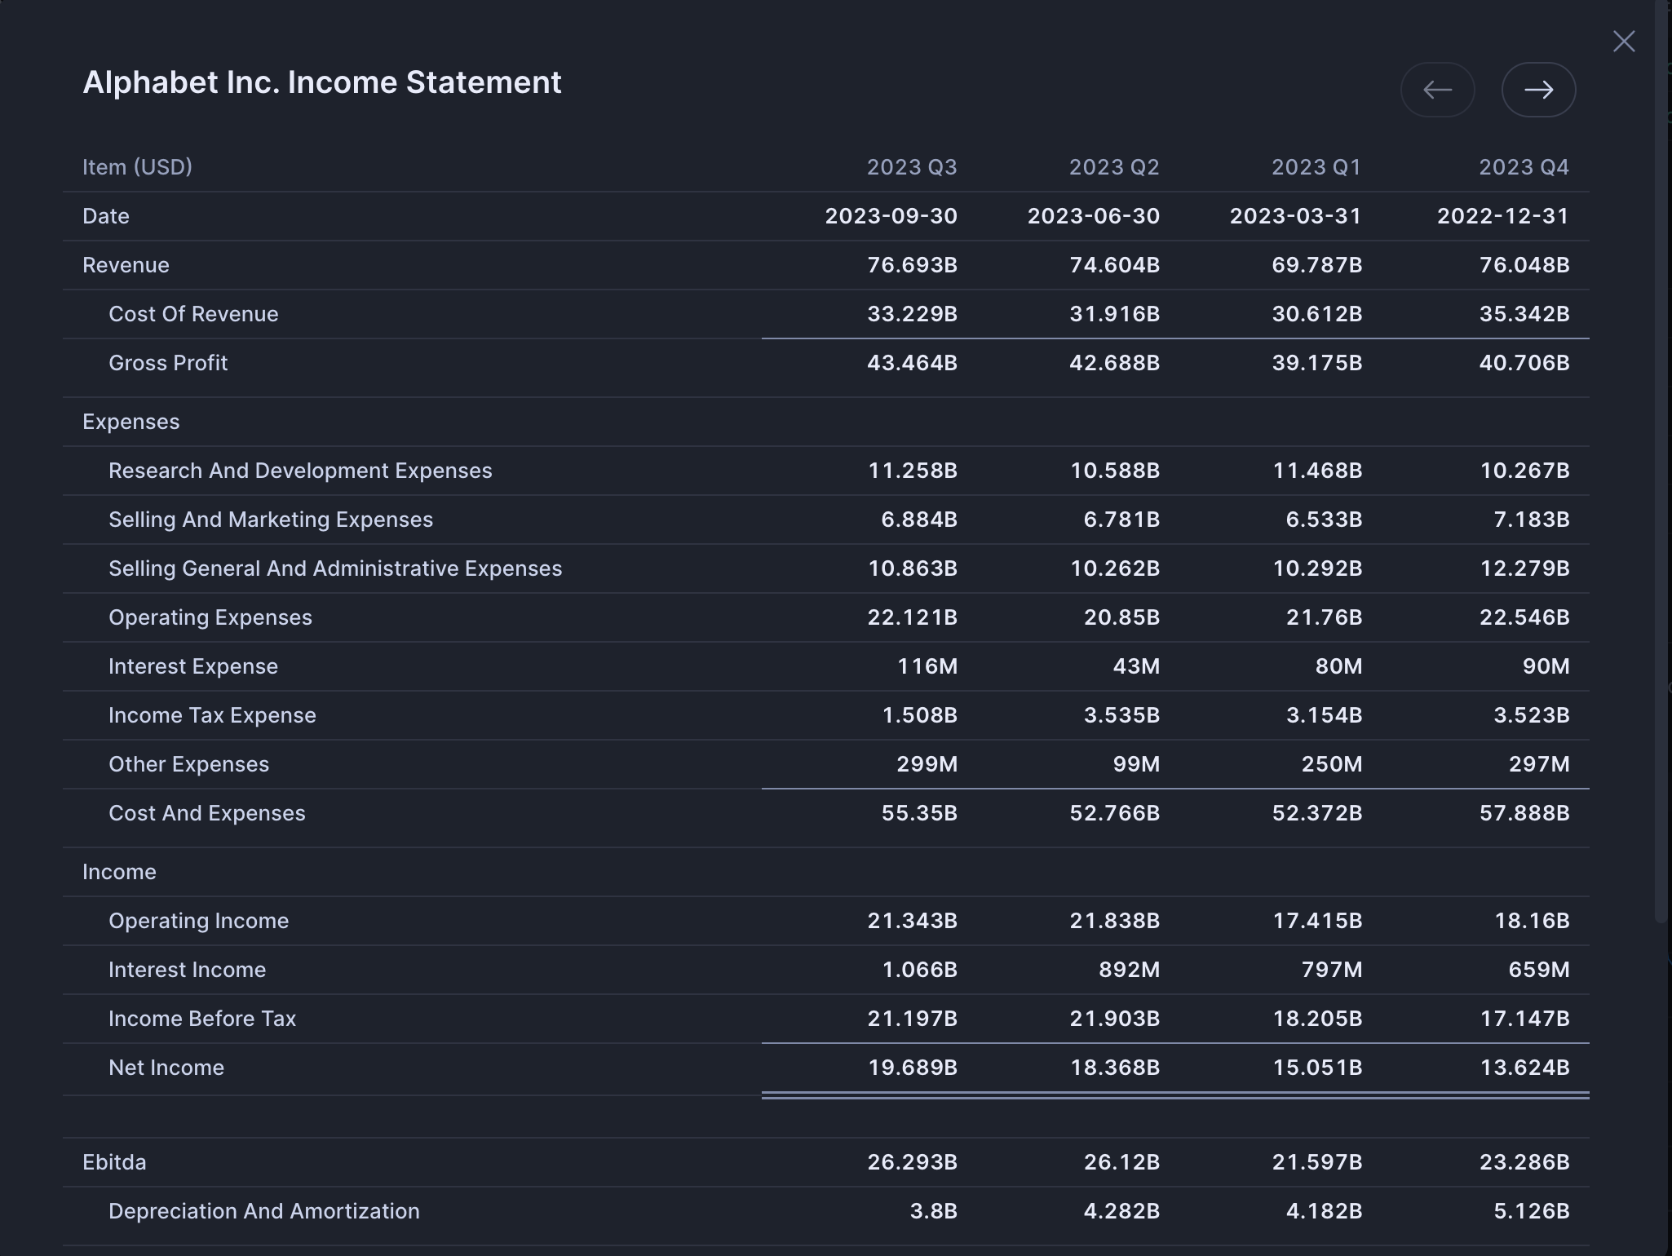The height and width of the screenshot is (1256, 1672).
Task: Click selling and marketing value 6.884B
Action: (x=918, y=520)
